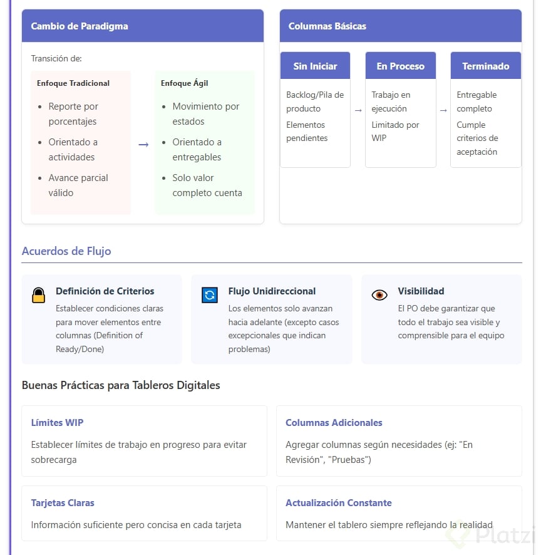Click the Columnas Básicas header bar
Screen dimensions: 541x555
tap(400, 26)
